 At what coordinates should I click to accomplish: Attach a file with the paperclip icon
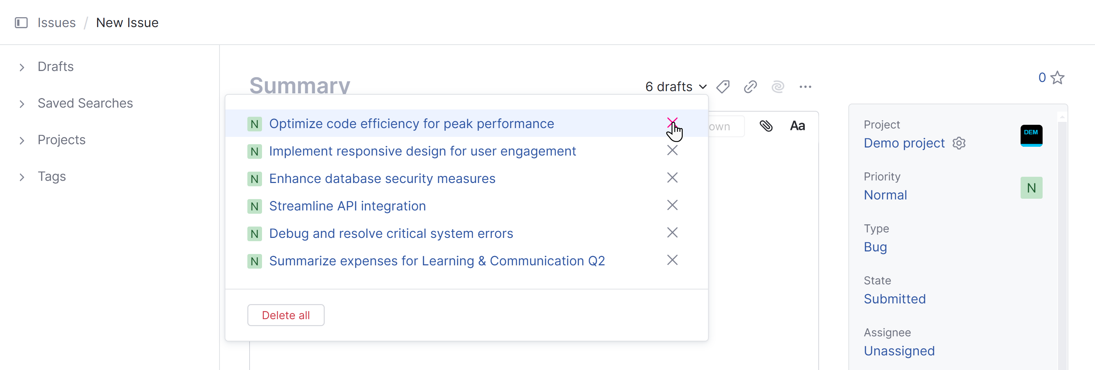point(766,126)
